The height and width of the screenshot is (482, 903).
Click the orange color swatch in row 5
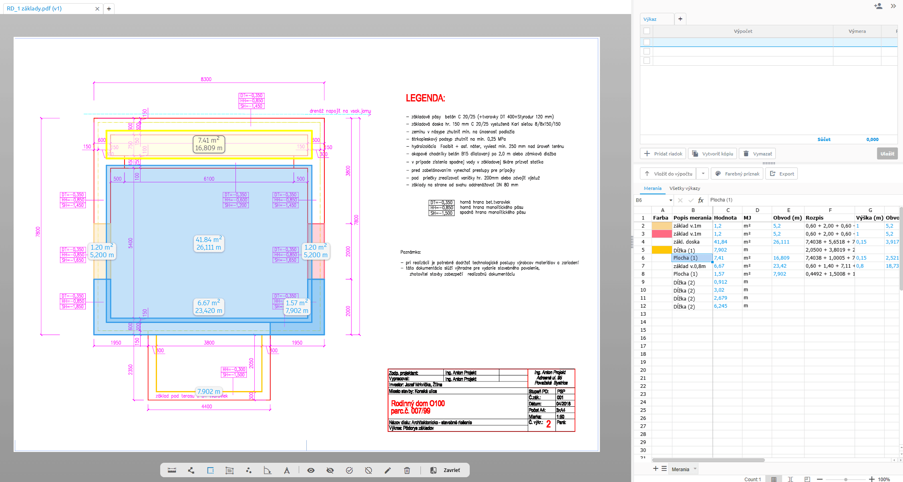[x=662, y=250]
